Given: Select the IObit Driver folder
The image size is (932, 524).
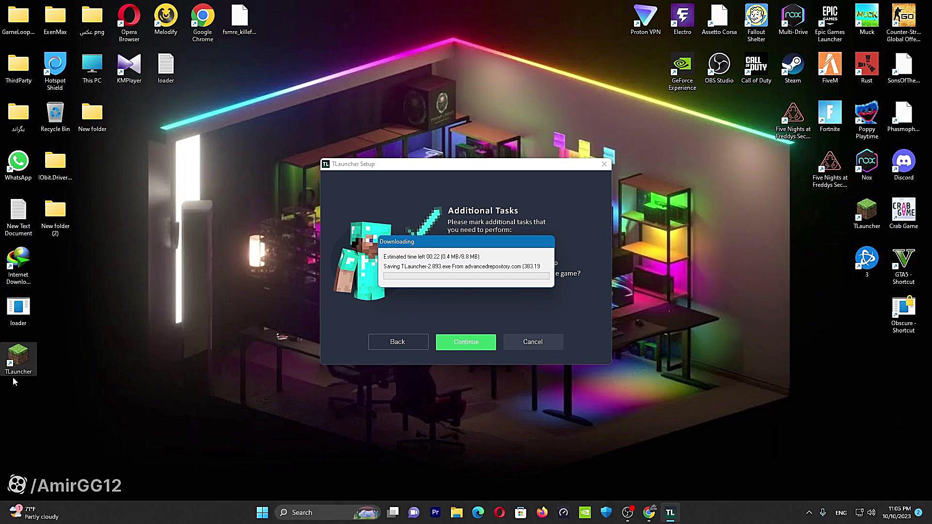Looking at the screenshot, I should point(55,165).
